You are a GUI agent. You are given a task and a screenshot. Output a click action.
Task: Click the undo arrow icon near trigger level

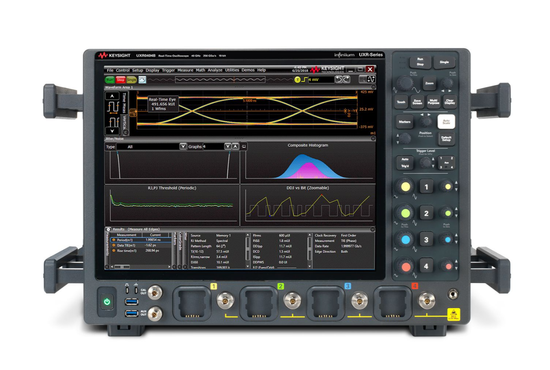339,79
